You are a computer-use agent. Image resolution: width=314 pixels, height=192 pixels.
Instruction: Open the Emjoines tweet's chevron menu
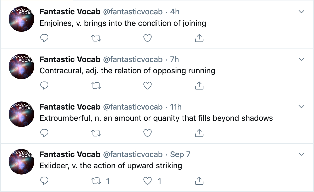tap(301, 12)
